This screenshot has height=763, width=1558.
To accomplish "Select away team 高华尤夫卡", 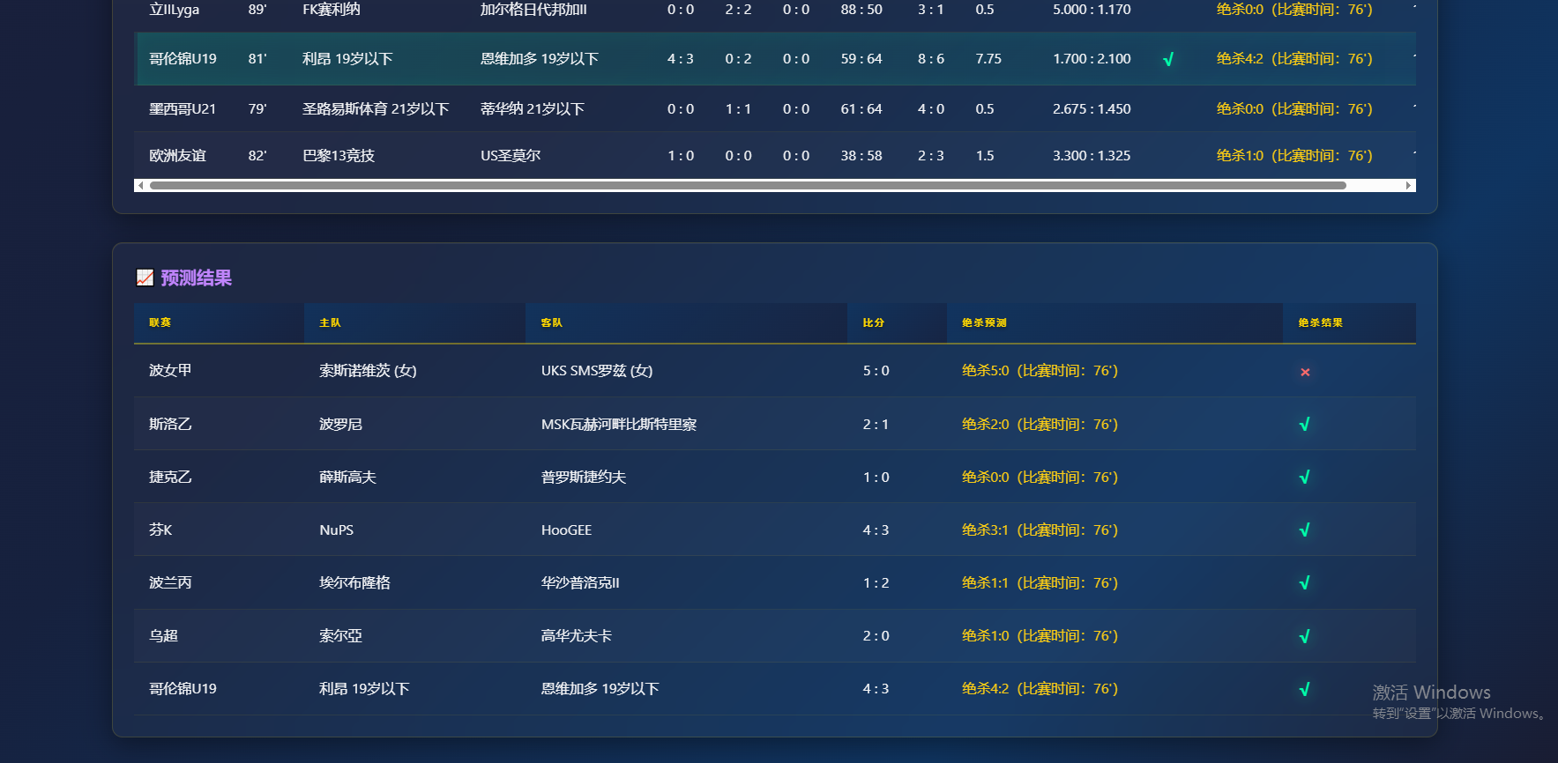I will click(577, 635).
